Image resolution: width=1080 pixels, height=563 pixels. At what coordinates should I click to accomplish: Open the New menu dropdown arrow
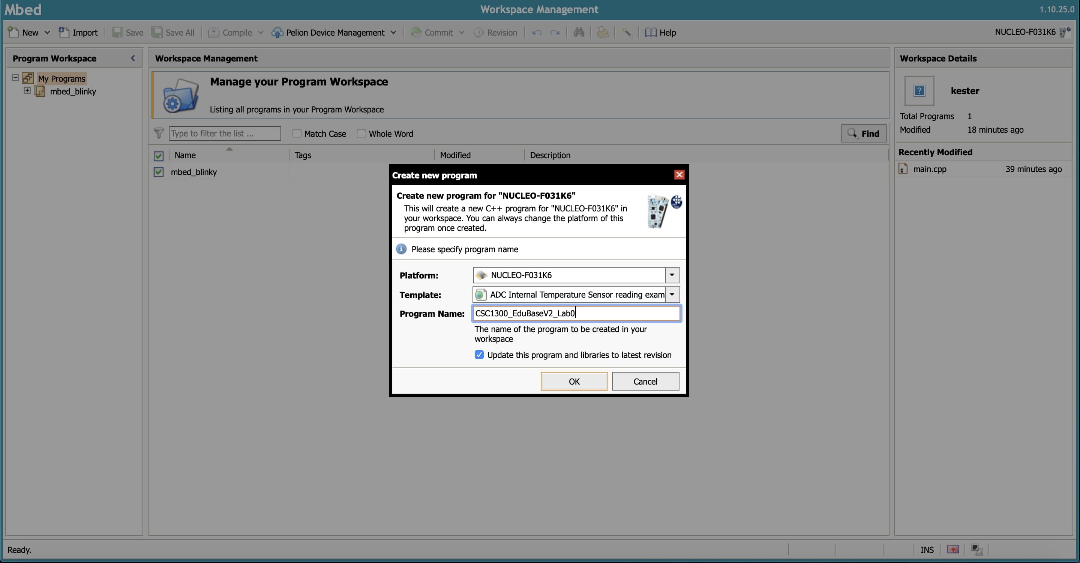coord(47,32)
